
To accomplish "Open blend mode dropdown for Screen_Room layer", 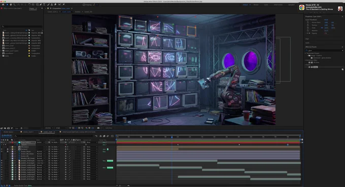I will click(41, 152).
